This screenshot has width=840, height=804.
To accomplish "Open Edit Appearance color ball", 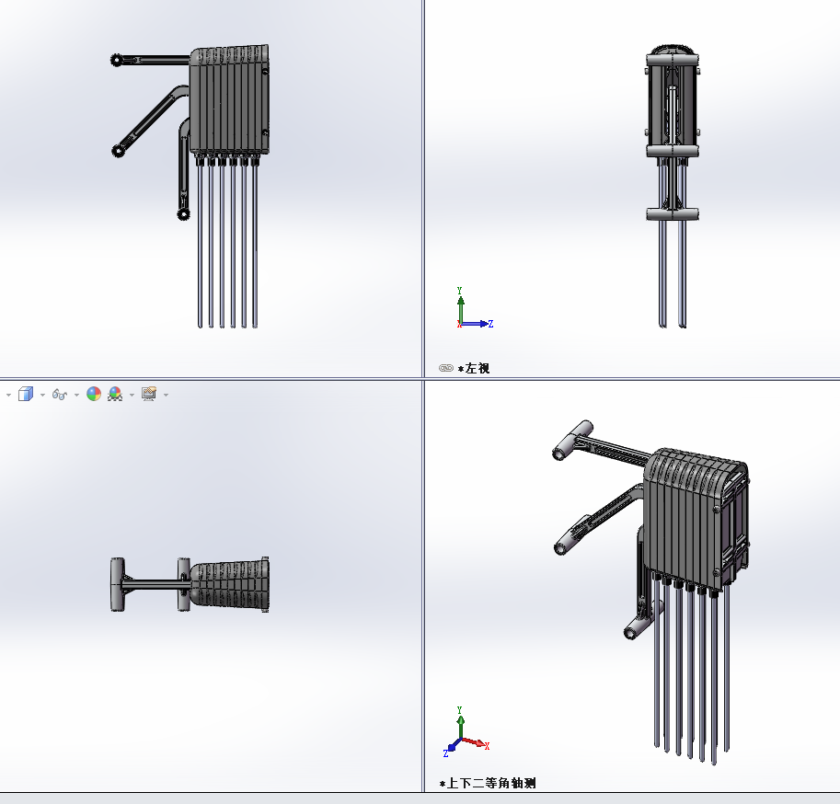I will 94,395.
